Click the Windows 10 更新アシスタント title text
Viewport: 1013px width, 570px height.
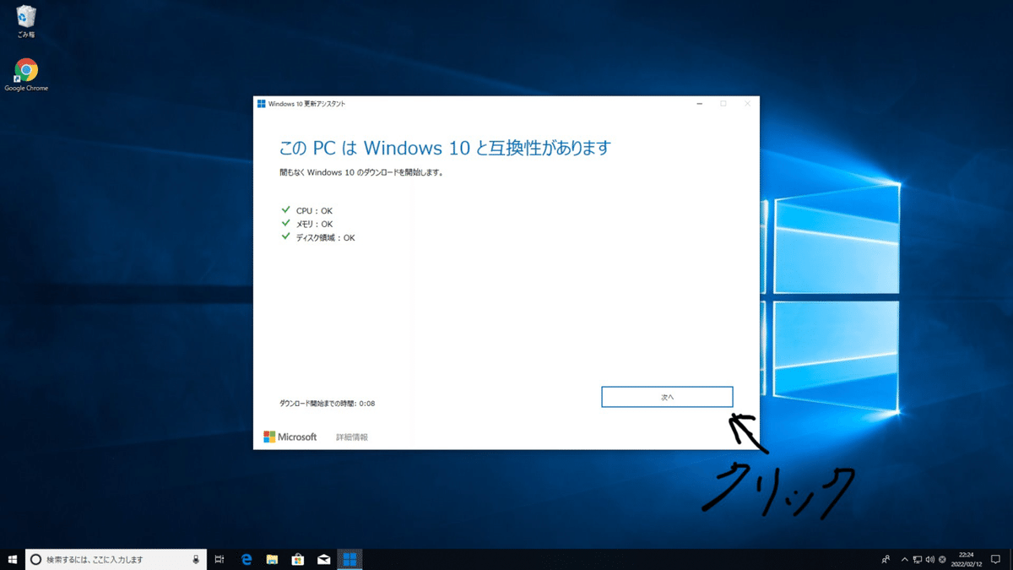306,104
